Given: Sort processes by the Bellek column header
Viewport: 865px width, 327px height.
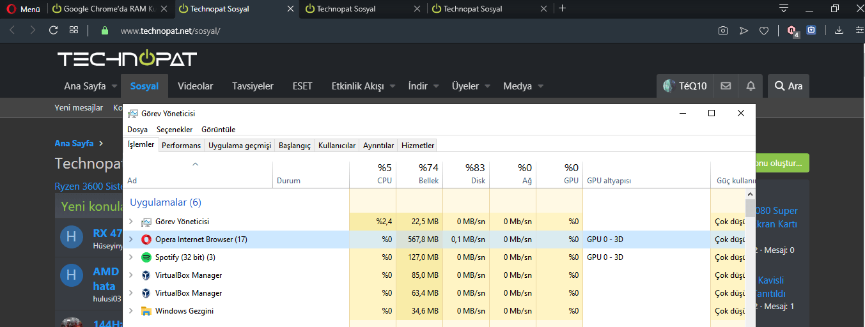Looking at the screenshot, I should pos(419,174).
